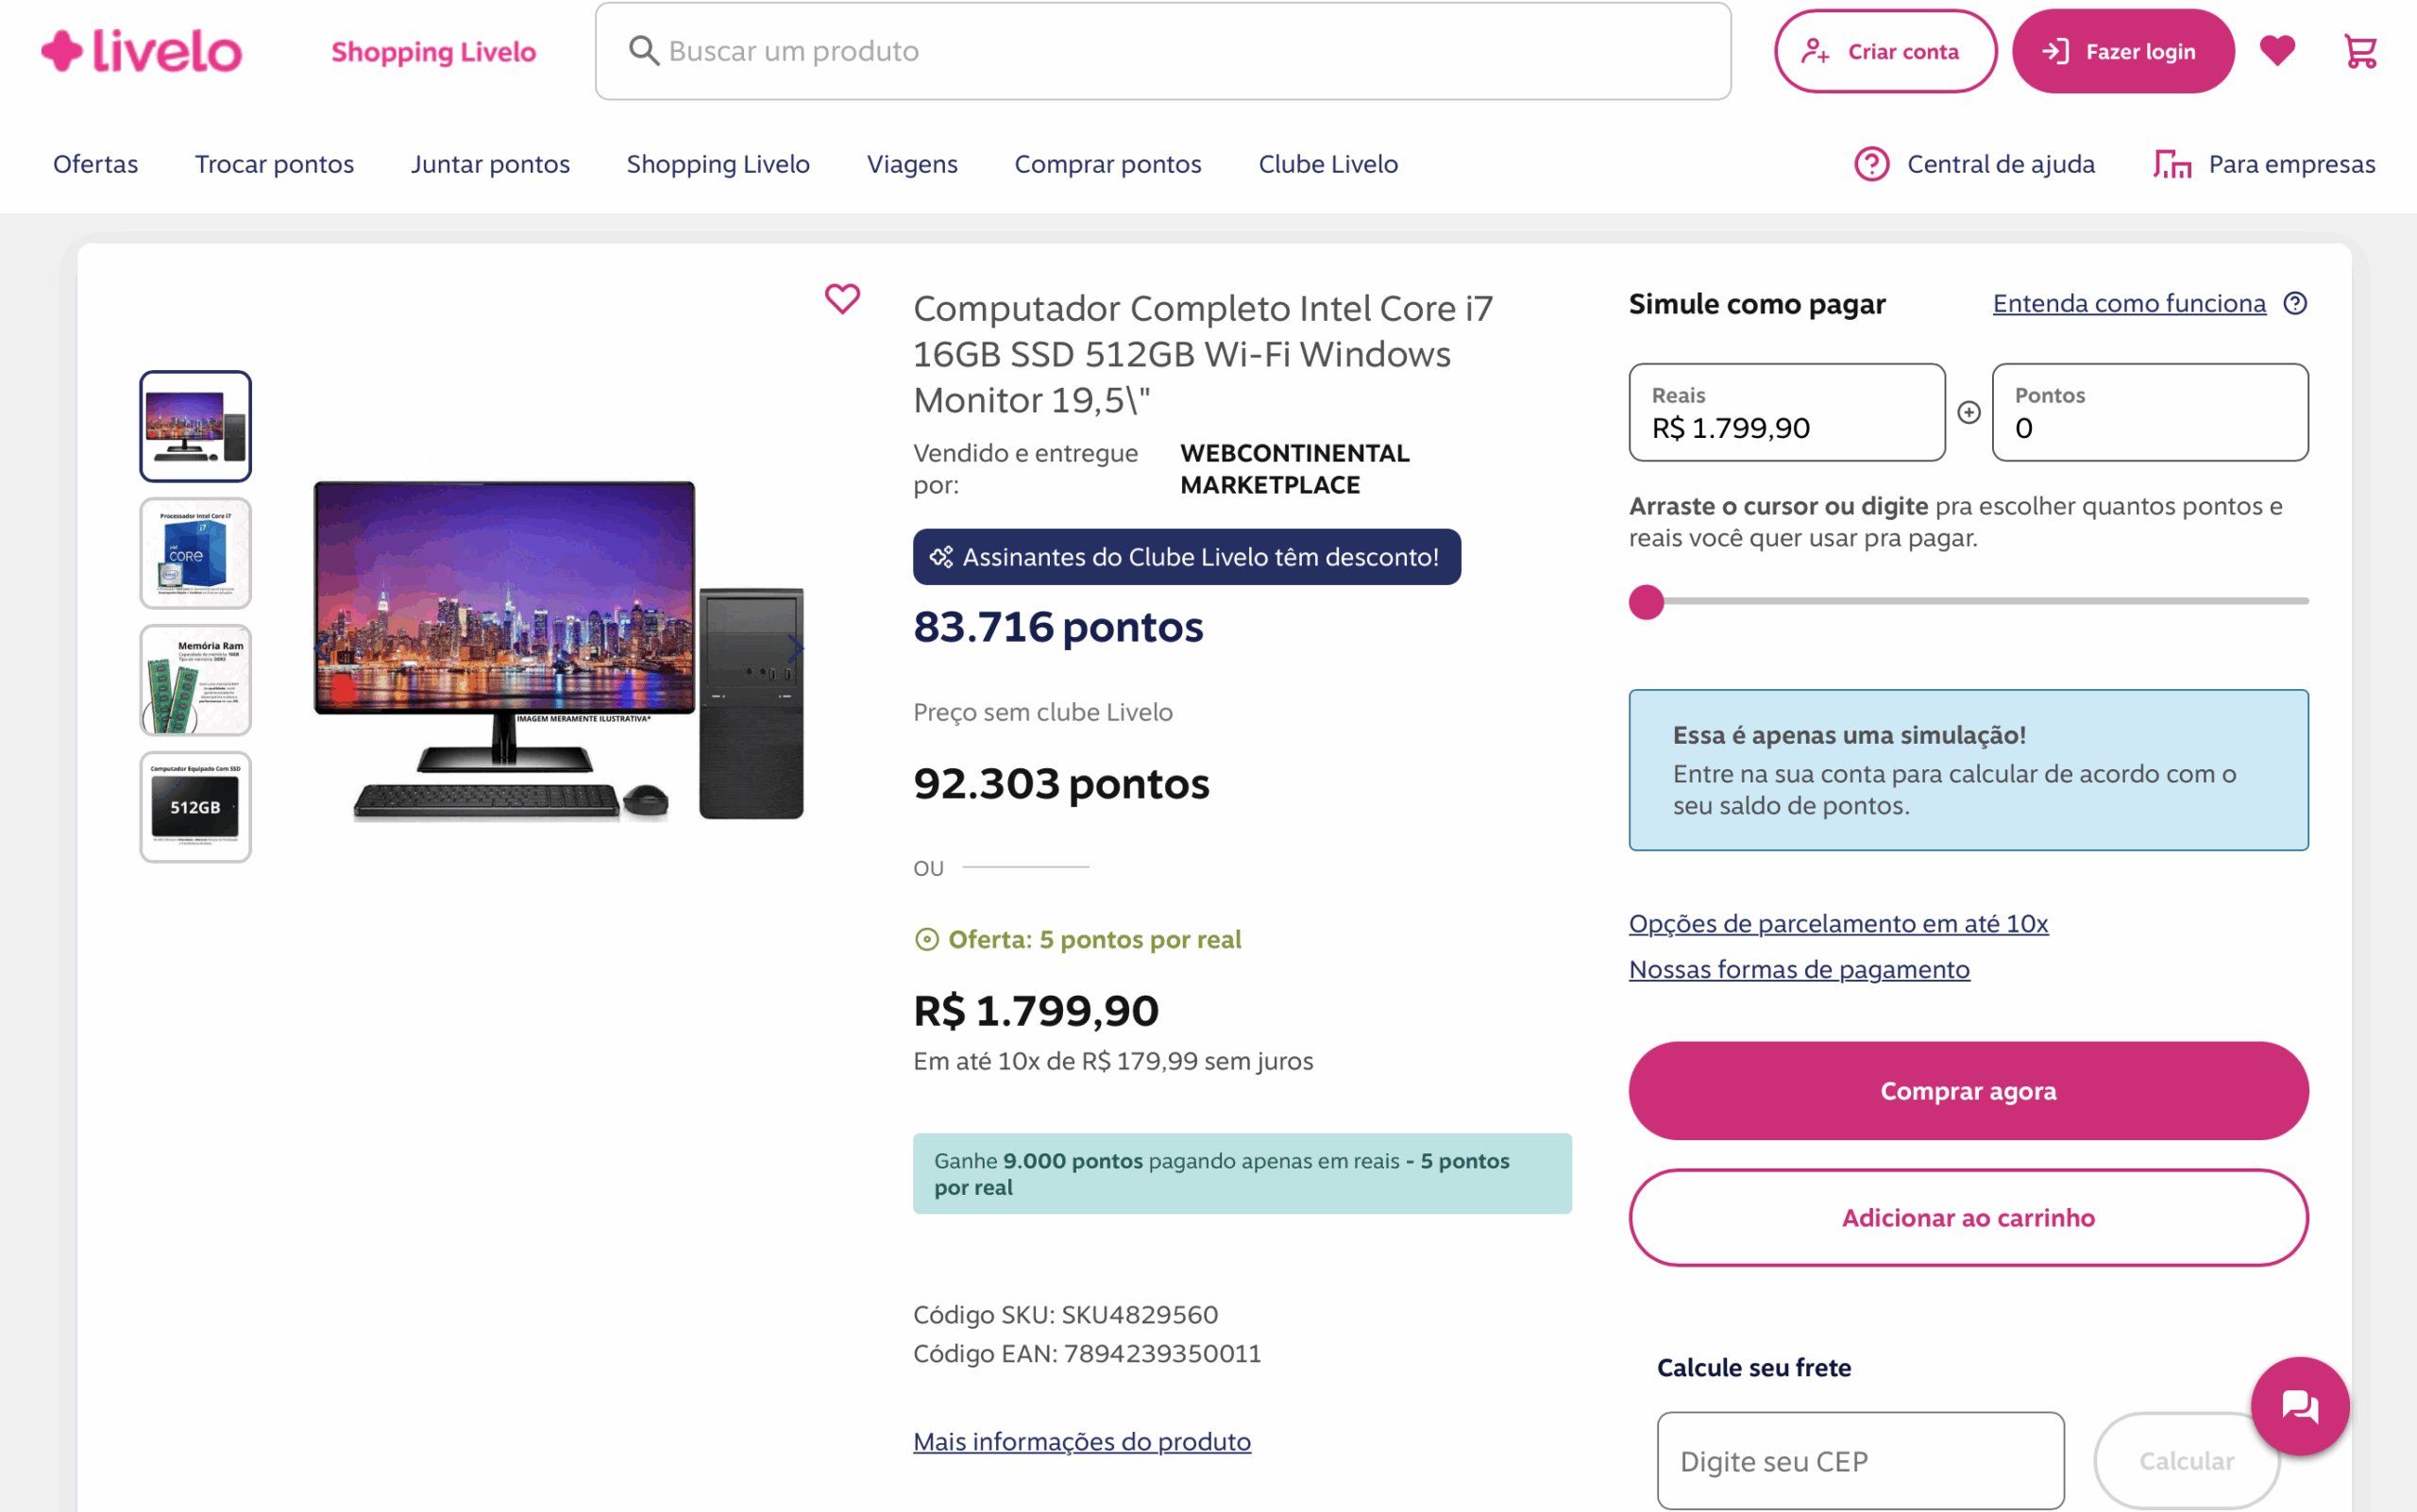The width and height of the screenshot is (2417, 1512).
Task: Focus the Buscar um produto search field
Action: [1162, 51]
